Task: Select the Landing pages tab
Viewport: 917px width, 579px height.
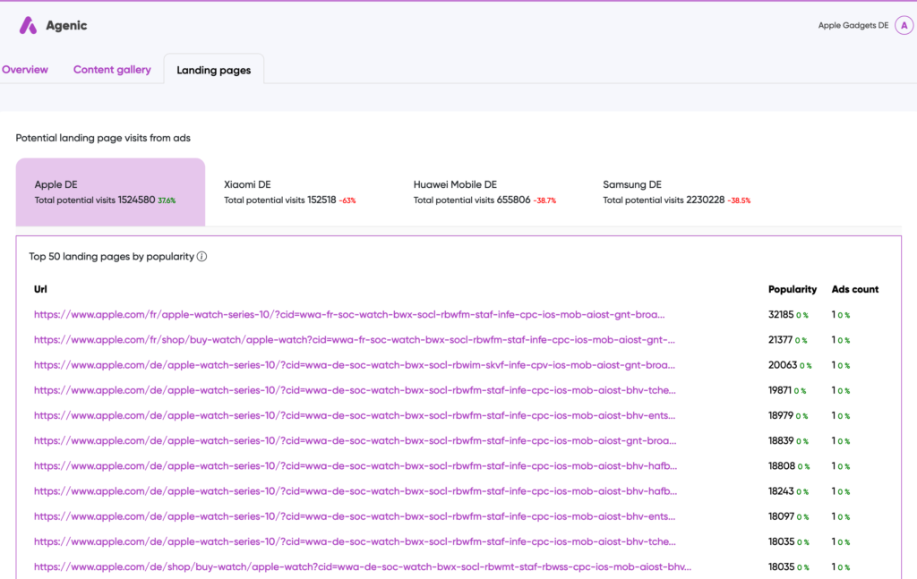Action: [x=213, y=70]
